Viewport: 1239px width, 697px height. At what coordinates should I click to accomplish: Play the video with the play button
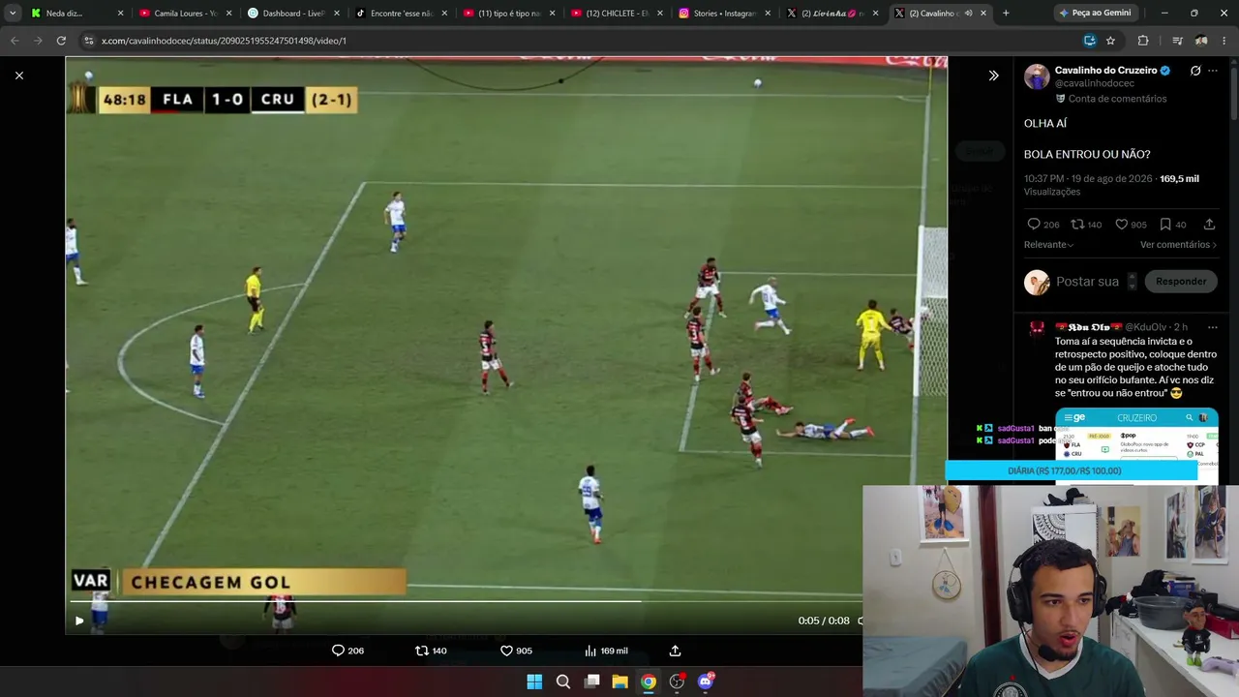(x=79, y=621)
